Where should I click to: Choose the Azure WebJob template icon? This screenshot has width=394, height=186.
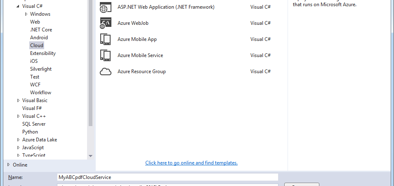pos(106,23)
